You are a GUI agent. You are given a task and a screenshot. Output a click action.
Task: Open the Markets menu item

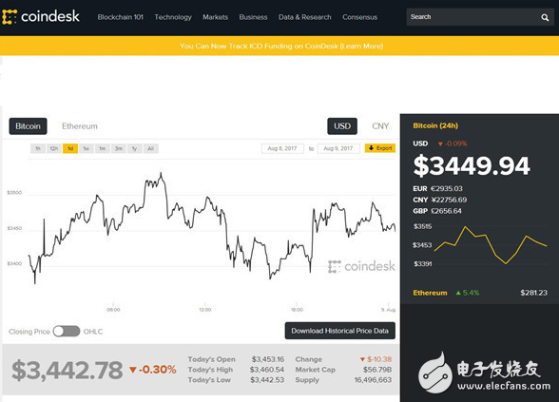215,17
